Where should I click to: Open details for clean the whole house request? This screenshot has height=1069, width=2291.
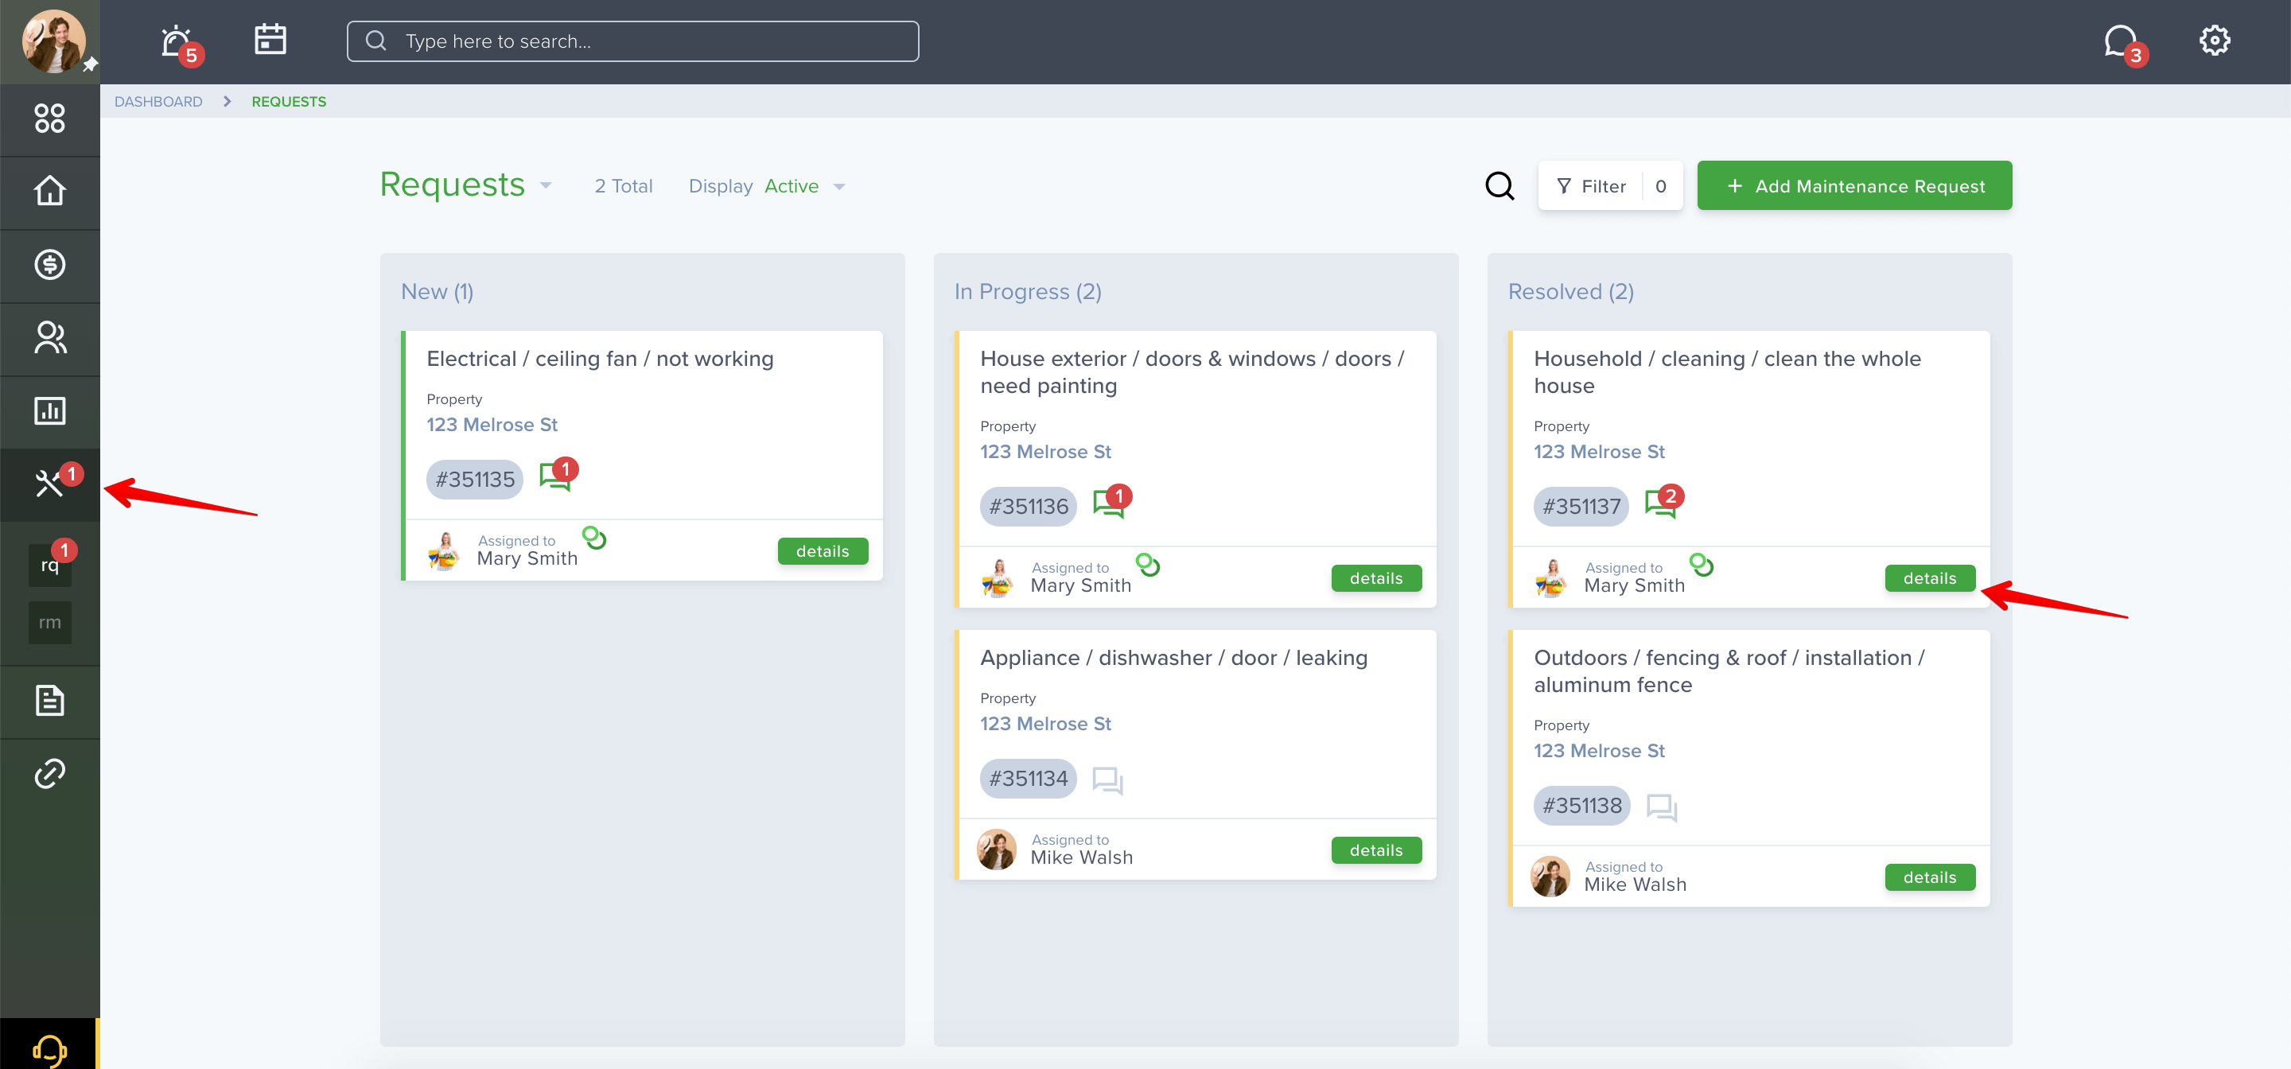tap(1929, 578)
